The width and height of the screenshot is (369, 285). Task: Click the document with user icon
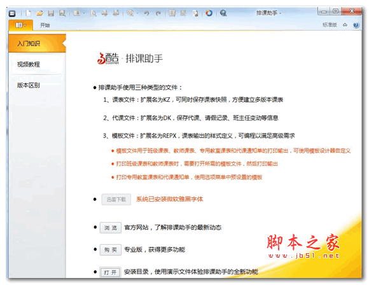(x=195, y=13)
